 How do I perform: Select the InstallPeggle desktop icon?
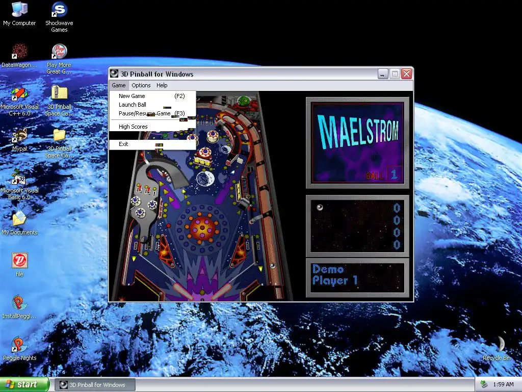pos(19,307)
